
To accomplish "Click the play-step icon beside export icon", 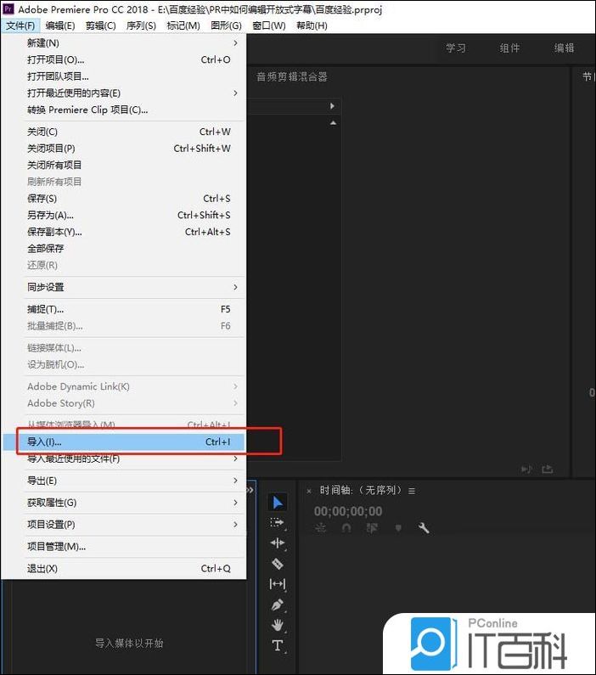I will [x=526, y=469].
